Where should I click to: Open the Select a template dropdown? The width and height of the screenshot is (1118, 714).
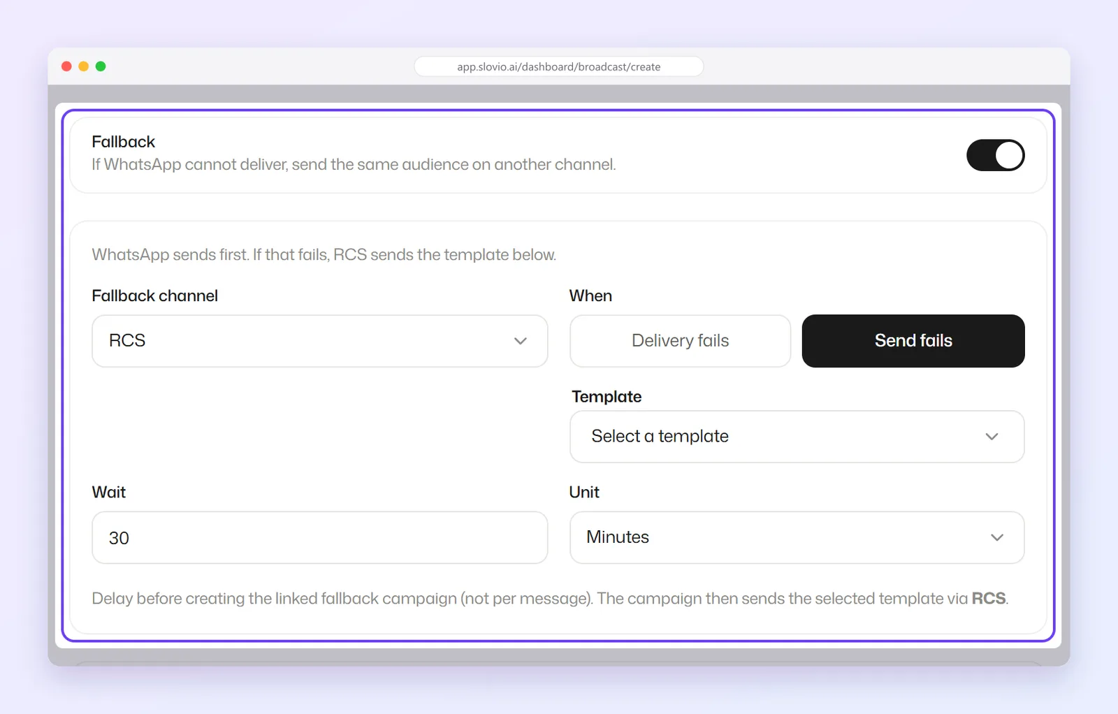797,437
